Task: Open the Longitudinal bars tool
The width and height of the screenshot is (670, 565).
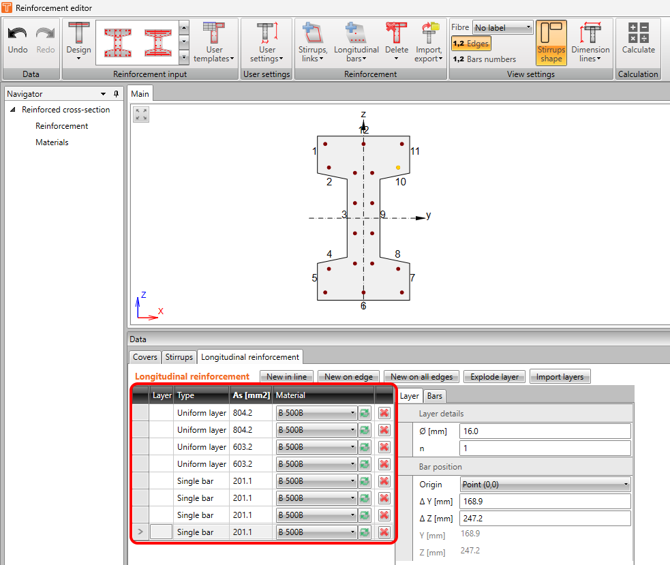Action: pyautogui.click(x=356, y=42)
